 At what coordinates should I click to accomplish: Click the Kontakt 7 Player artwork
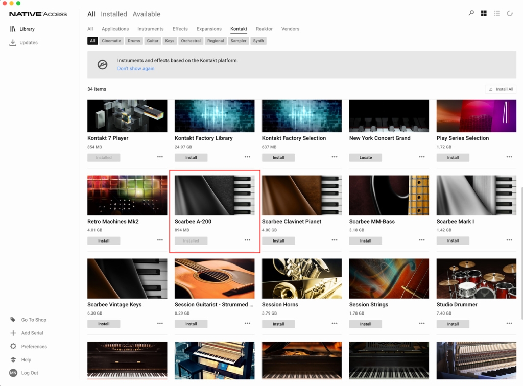[127, 116]
